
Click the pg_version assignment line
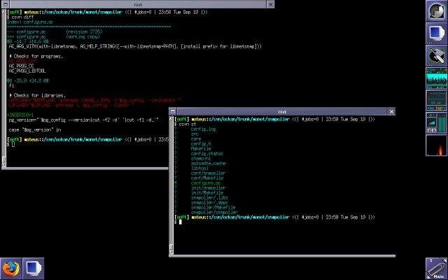tap(84, 120)
